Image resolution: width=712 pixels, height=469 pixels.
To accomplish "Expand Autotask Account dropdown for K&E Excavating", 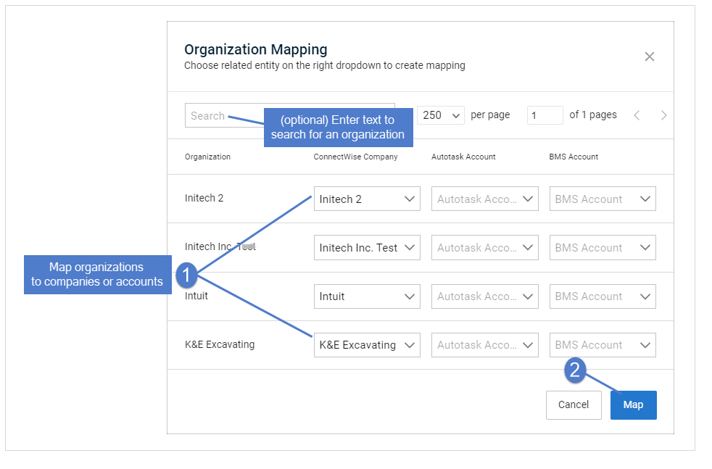I will pos(485,345).
